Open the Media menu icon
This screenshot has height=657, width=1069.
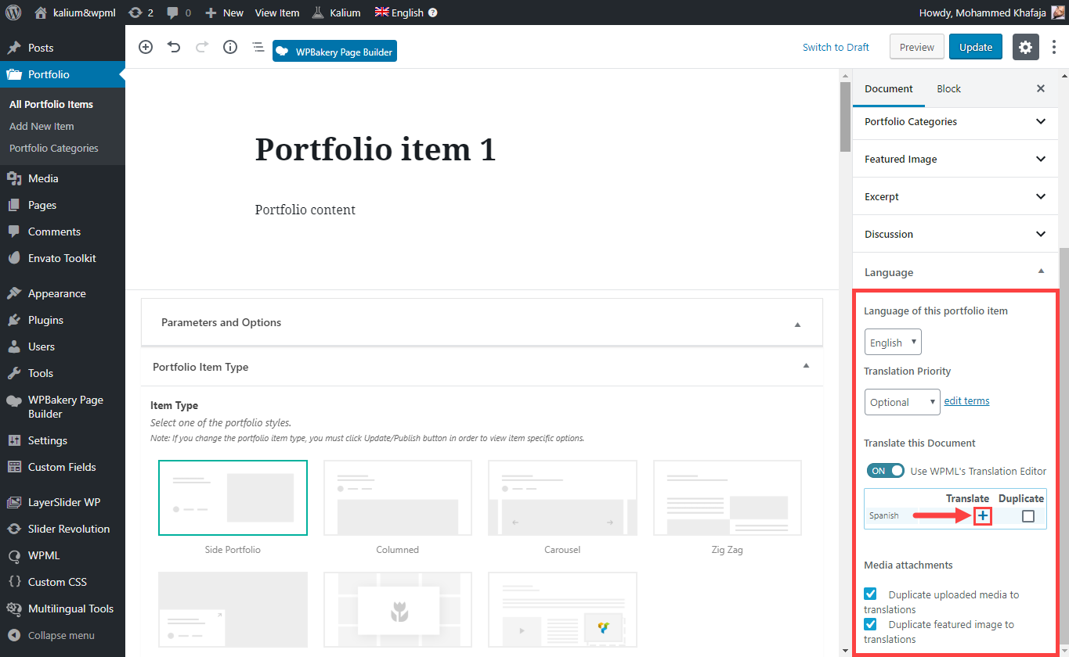(14, 178)
